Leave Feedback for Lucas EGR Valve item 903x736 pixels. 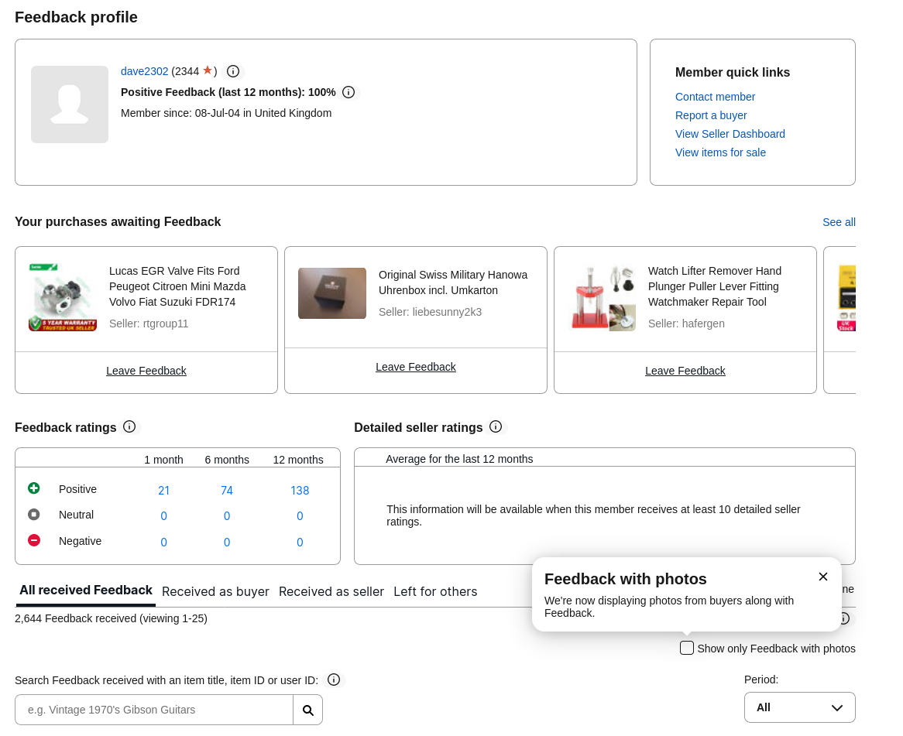146,371
